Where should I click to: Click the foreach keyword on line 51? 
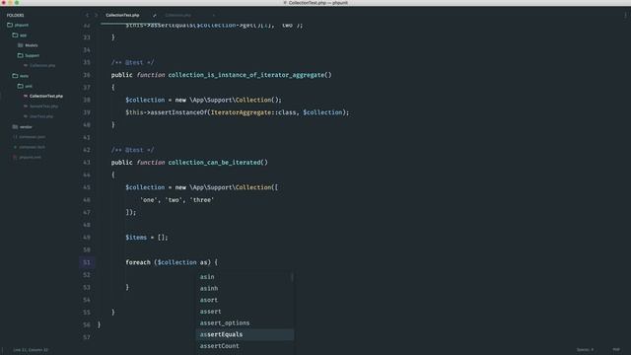pos(138,262)
